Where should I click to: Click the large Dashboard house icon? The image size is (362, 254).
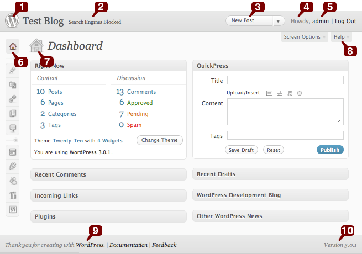(x=36, y=45)
